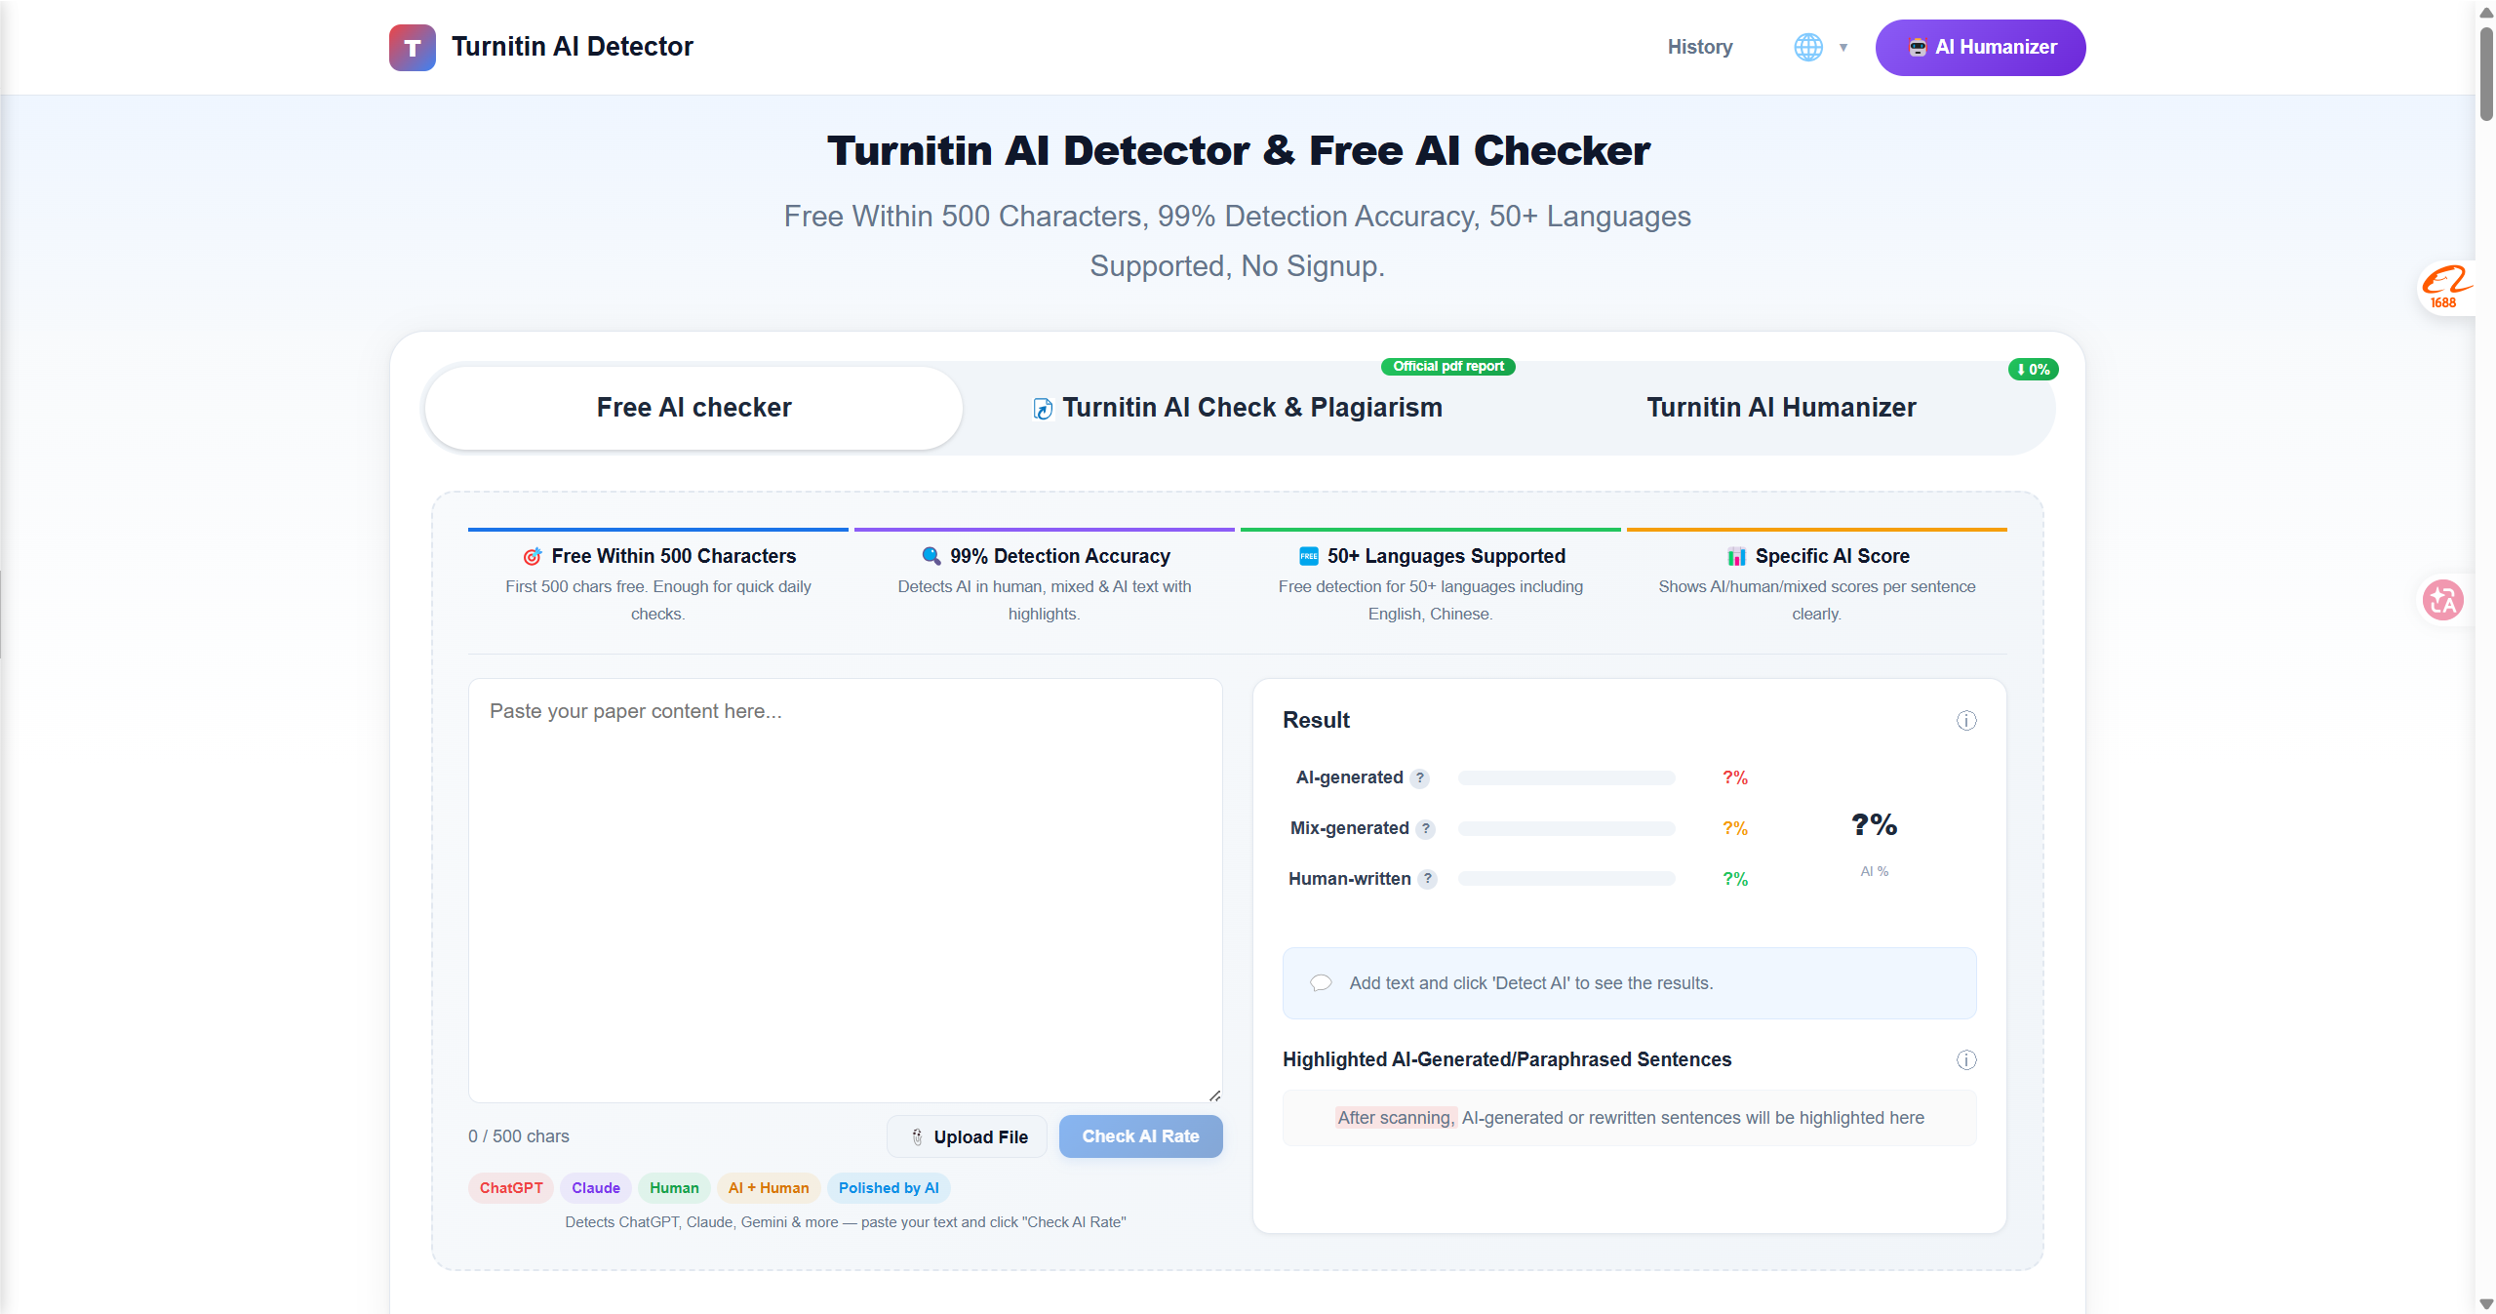Click into the paste paper content textbox

(x=845, y=890)
